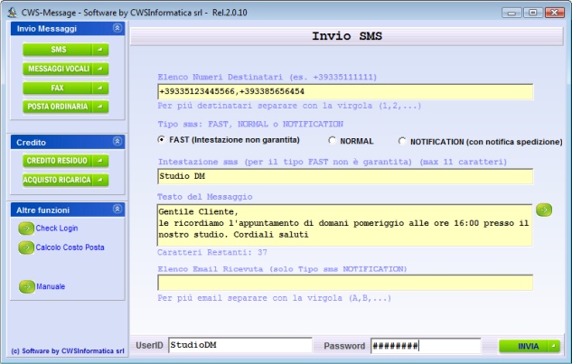The height and width of the screenshot is (364, 572).
Task: Open the CREDITO RESIDUO dropdown arrow
Action: pyautogui.click(x=100, y=161)
